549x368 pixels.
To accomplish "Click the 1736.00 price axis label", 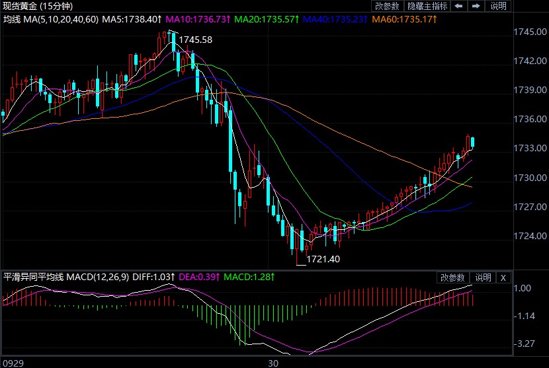I will (x=530, y=119).
